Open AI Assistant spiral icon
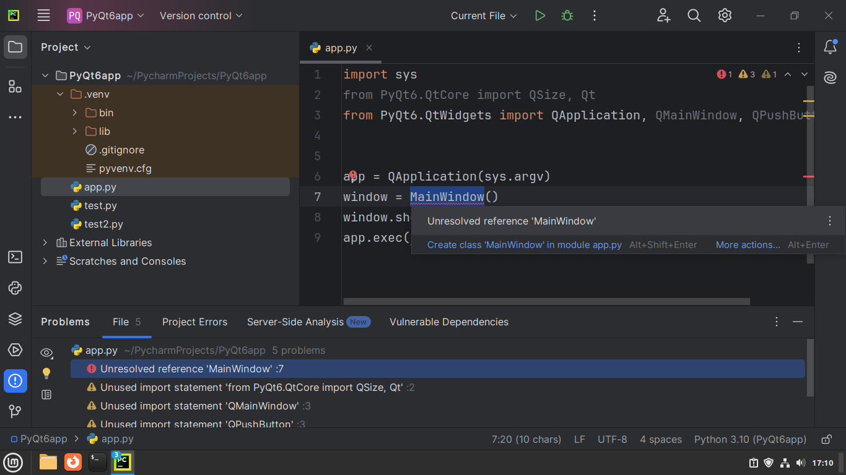Image resolution: width=846 pixels, height=475 pixels. [x=830, y=78]
